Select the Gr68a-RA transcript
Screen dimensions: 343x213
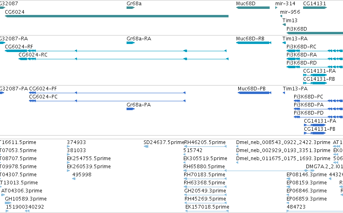point(131,43)
